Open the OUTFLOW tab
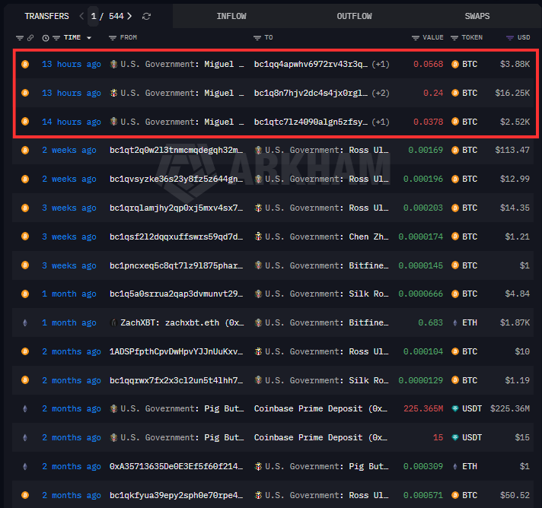The height and width of the screenshot is (508, 542). pyautogui.click(x=354, y=16)
